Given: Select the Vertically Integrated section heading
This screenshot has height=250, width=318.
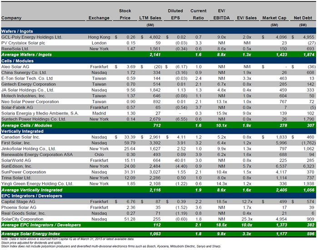Looking at the screenshot, I should pos(22,131).
